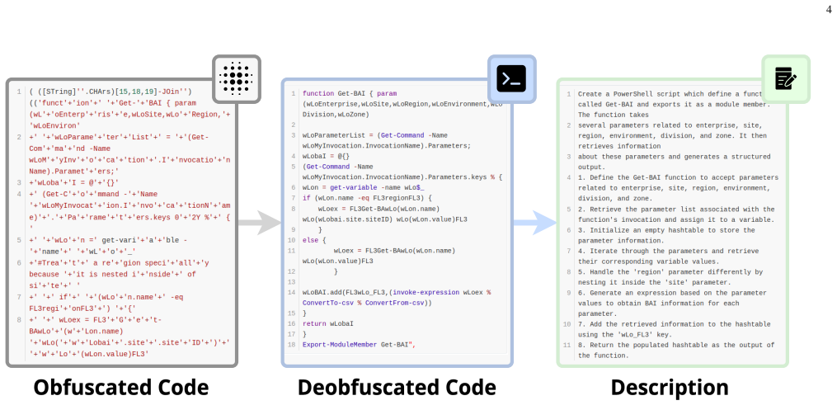Click the Deobfuscated Code heading
The width and height of the screenshot is (837, 405).
pos(397,388)
